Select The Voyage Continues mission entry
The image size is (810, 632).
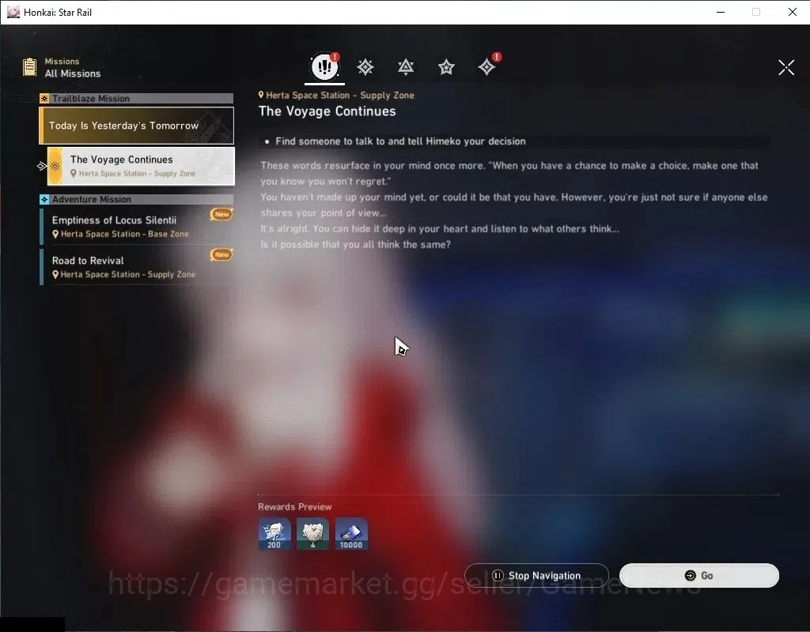pyautogui.click(x=141, y=166)
